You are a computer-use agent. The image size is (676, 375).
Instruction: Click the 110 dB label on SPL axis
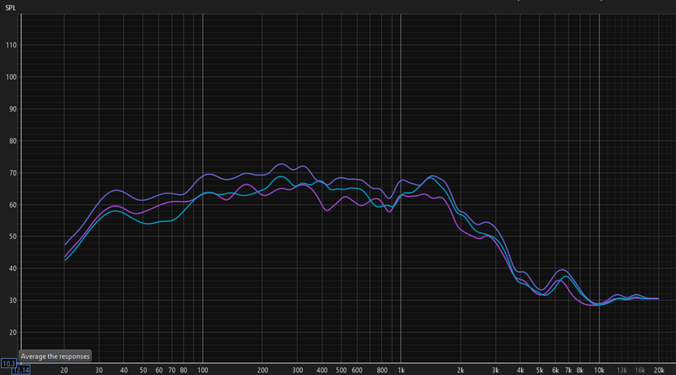click(11, 45)
